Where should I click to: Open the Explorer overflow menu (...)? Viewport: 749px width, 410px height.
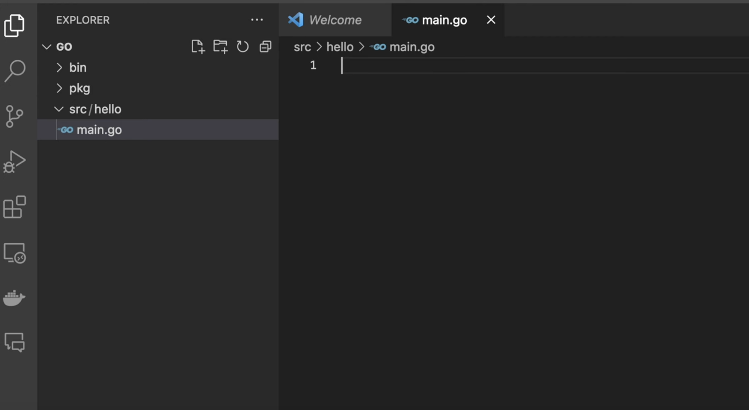(x=257, y=20)
